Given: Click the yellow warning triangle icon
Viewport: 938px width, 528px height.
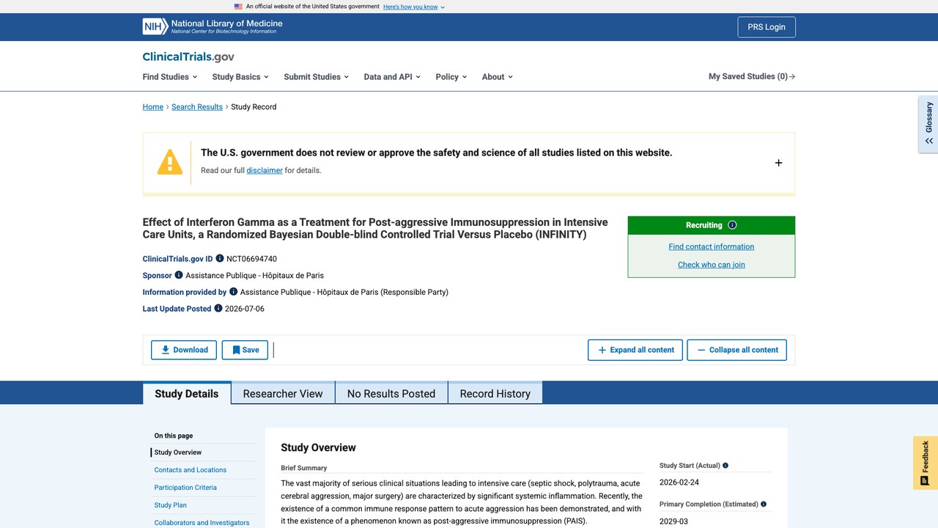Looking at the screenshot, I should 170,162.
